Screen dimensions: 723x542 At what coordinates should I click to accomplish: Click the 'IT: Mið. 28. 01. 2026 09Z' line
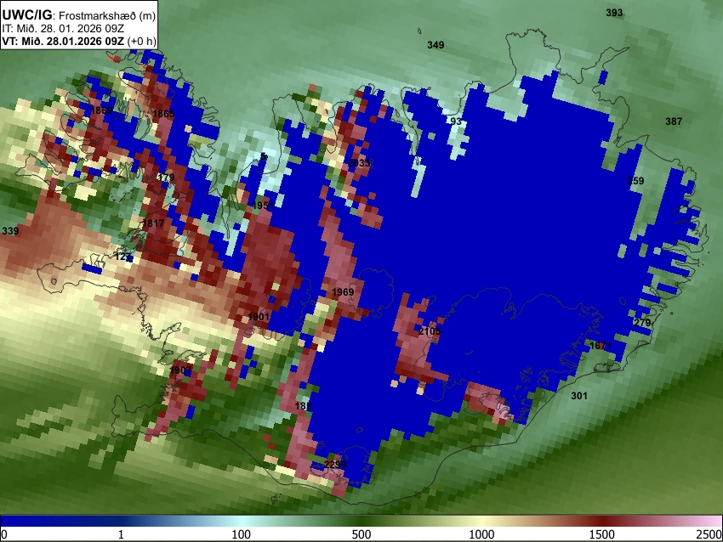63,29
